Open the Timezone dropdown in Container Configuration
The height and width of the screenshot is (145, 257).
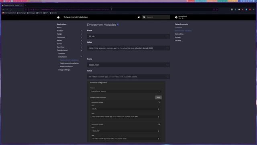point(126,91)
